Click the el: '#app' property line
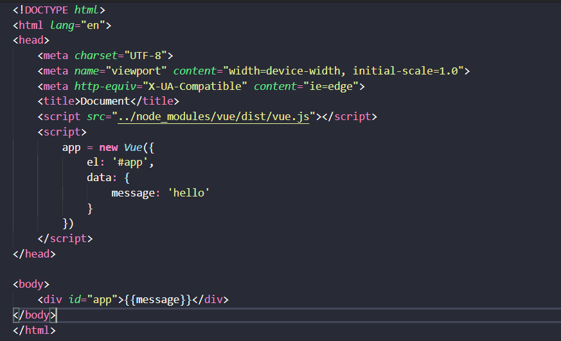Screen dimensions: 561x341 point(120,162)
